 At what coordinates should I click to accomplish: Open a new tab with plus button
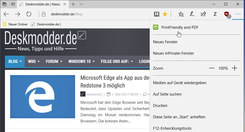pos(73,4)
